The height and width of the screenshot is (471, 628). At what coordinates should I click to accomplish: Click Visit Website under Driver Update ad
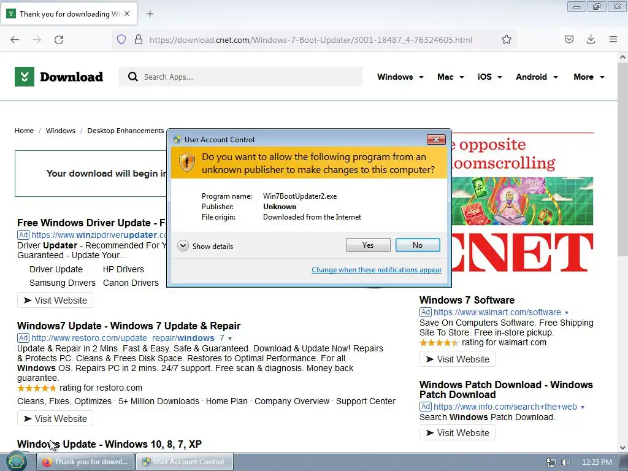point(55,301)
